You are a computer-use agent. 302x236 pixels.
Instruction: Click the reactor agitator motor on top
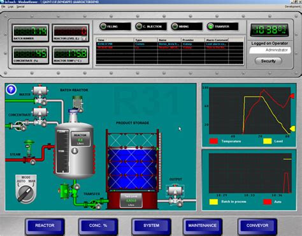coord(78,104)
